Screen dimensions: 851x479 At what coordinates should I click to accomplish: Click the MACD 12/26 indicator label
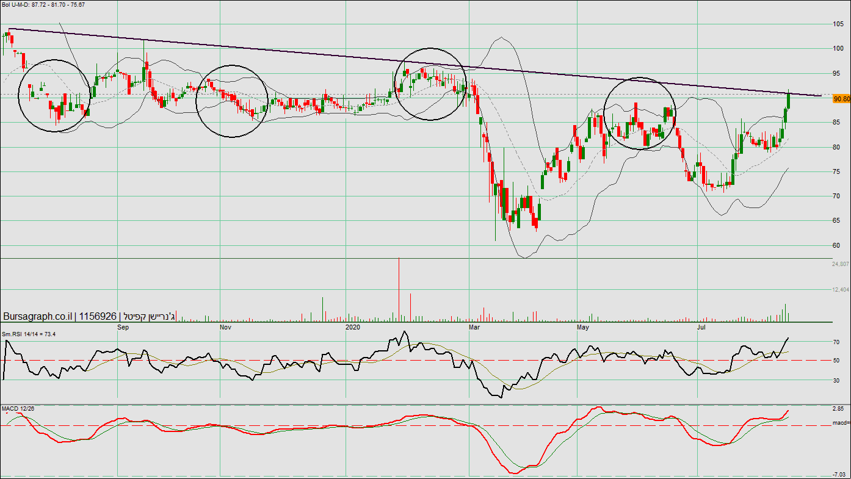[18, 408]
